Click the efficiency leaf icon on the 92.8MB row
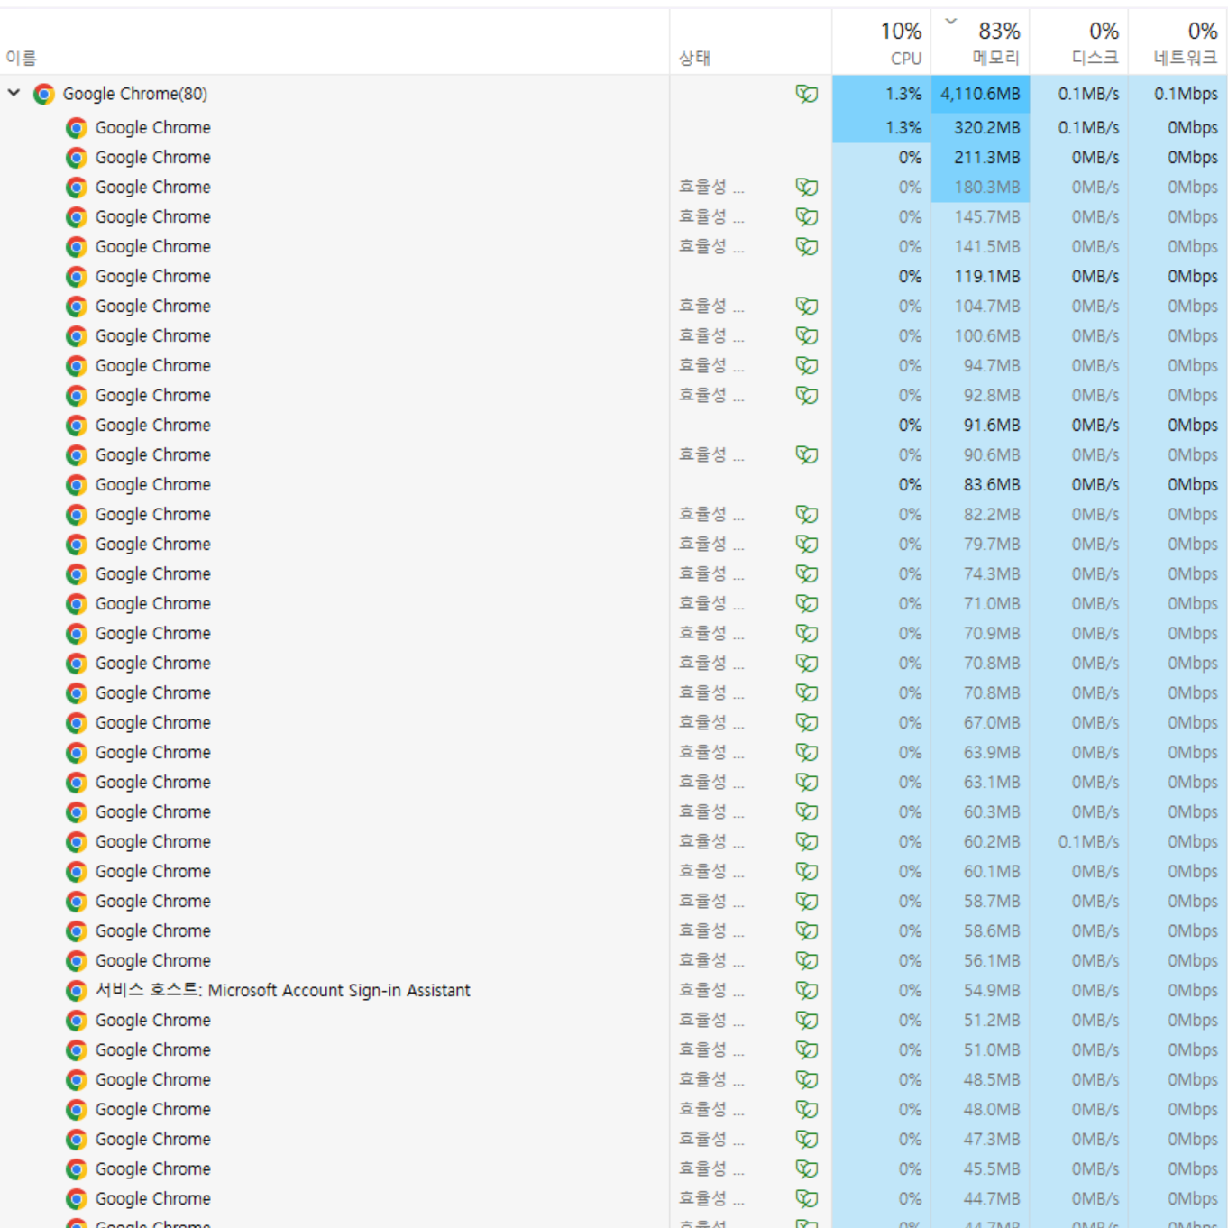1228x1228 pixels. tap(807, 396)
